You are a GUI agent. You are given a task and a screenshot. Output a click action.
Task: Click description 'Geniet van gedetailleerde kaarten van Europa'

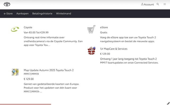[x=52, y=88]
